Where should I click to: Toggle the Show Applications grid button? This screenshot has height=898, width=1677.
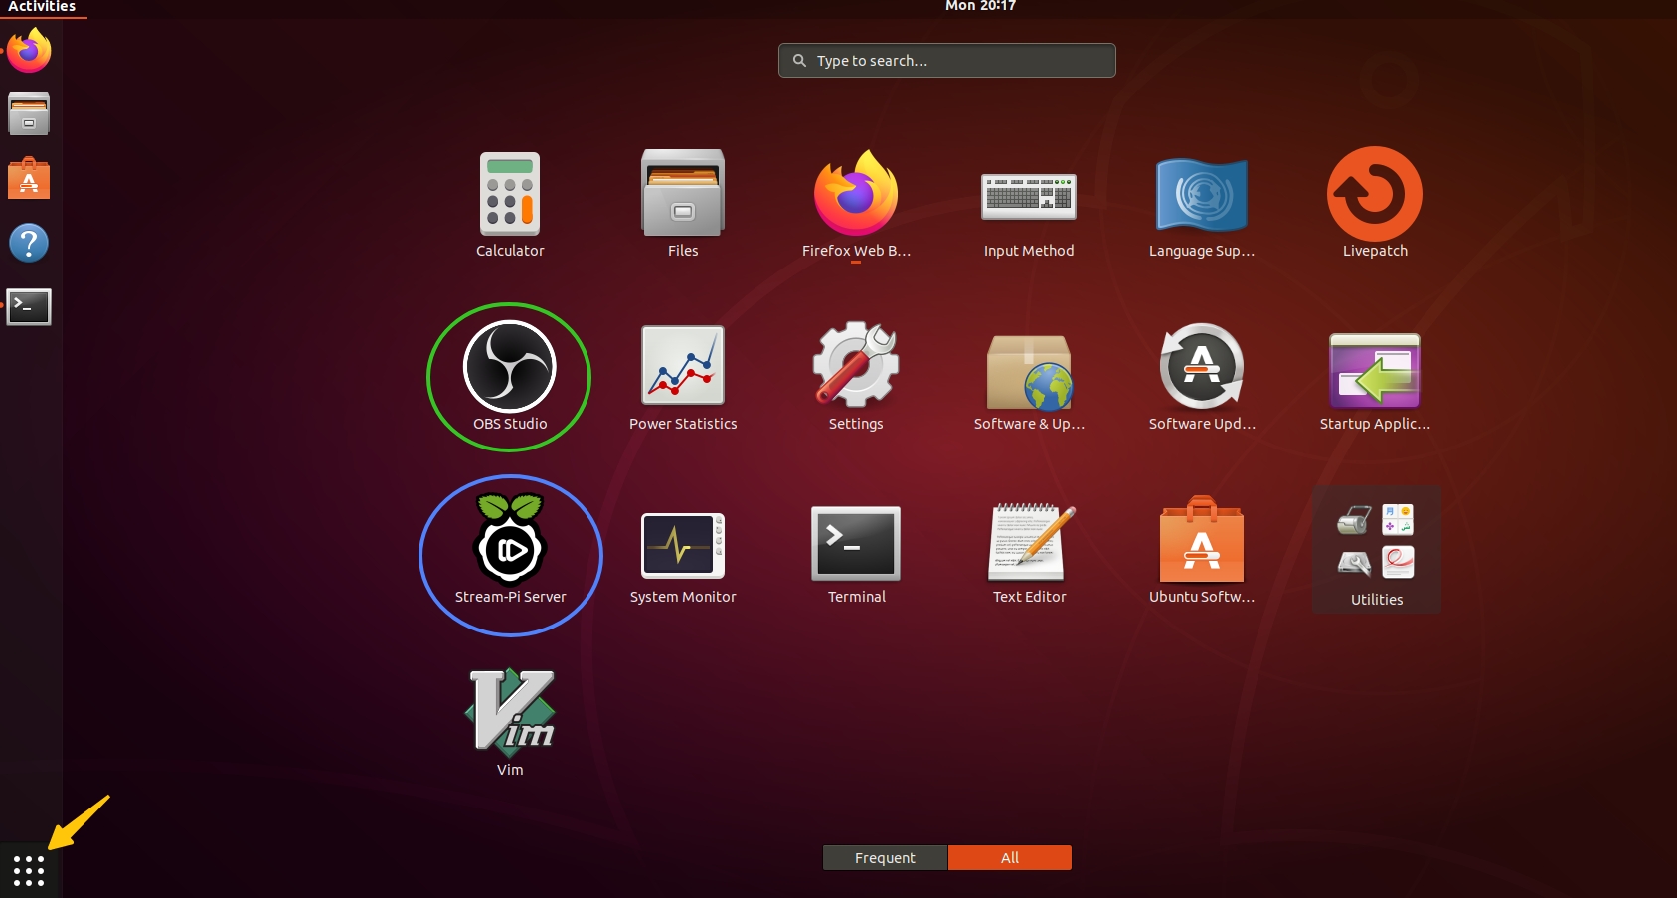29,870
